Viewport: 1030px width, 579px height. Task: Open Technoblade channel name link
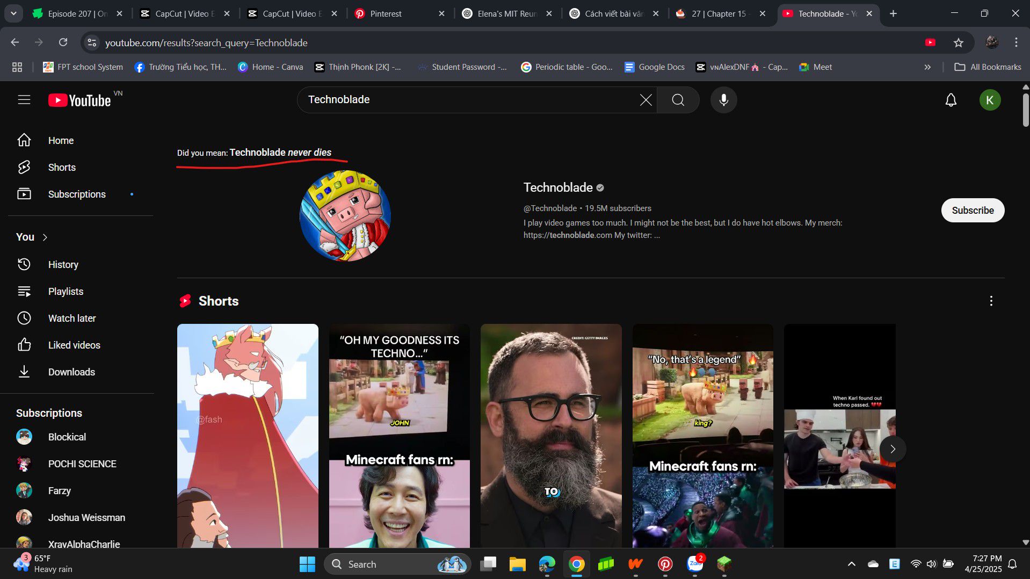558,187
